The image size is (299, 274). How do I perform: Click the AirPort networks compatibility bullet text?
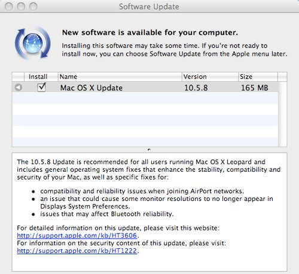(x=142, y=191)
